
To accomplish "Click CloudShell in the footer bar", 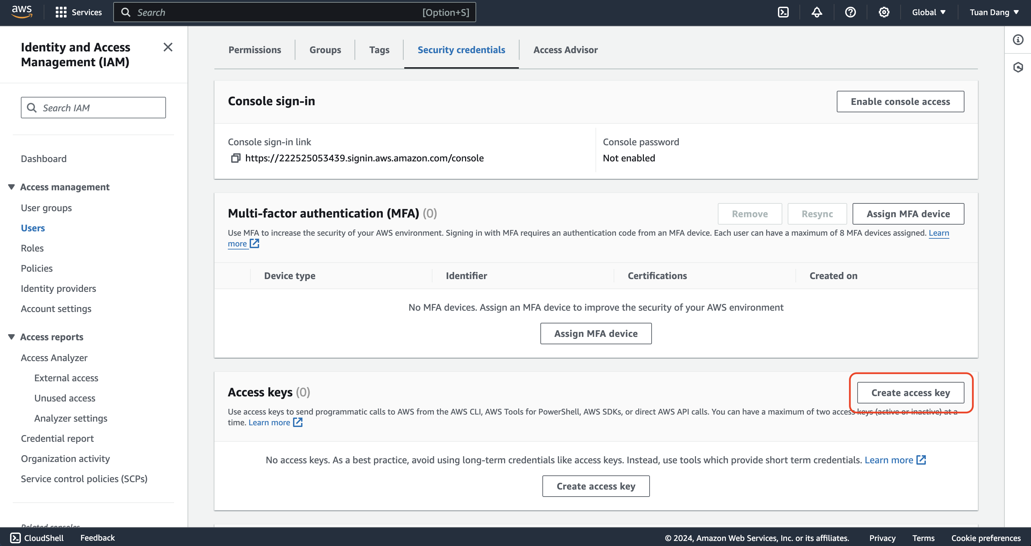I will coord(37,538).
